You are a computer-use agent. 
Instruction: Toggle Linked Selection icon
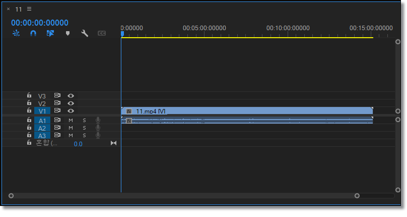(x=50, y=33)
